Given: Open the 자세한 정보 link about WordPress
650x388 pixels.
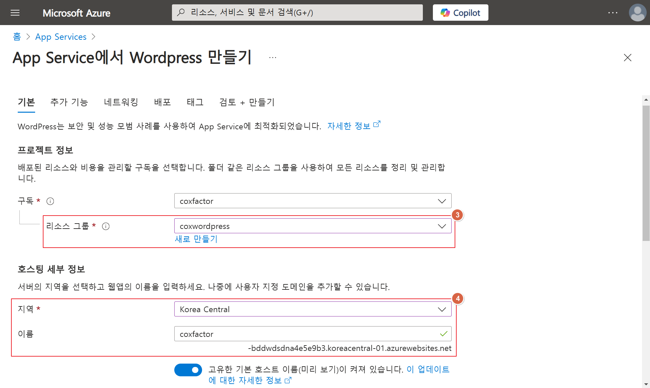Looking at the screenshot, I should (x=354, y=126).
